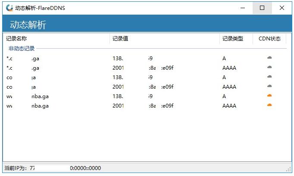Image resolution: width=294 pixels, height=176 pixels.
Task: Maximize the FlareDDNS window
Action: 262,8
